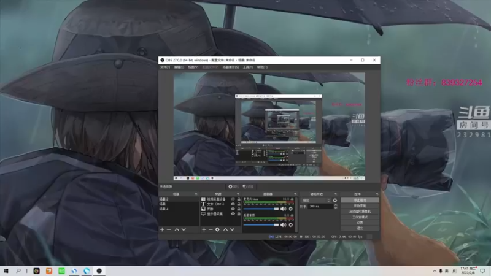Click the Filters (滤镜) button

pos(248,186)
